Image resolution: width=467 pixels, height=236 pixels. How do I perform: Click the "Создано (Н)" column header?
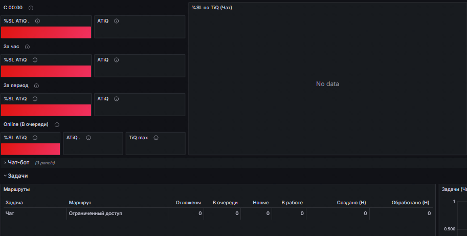[x=351, y=203]
